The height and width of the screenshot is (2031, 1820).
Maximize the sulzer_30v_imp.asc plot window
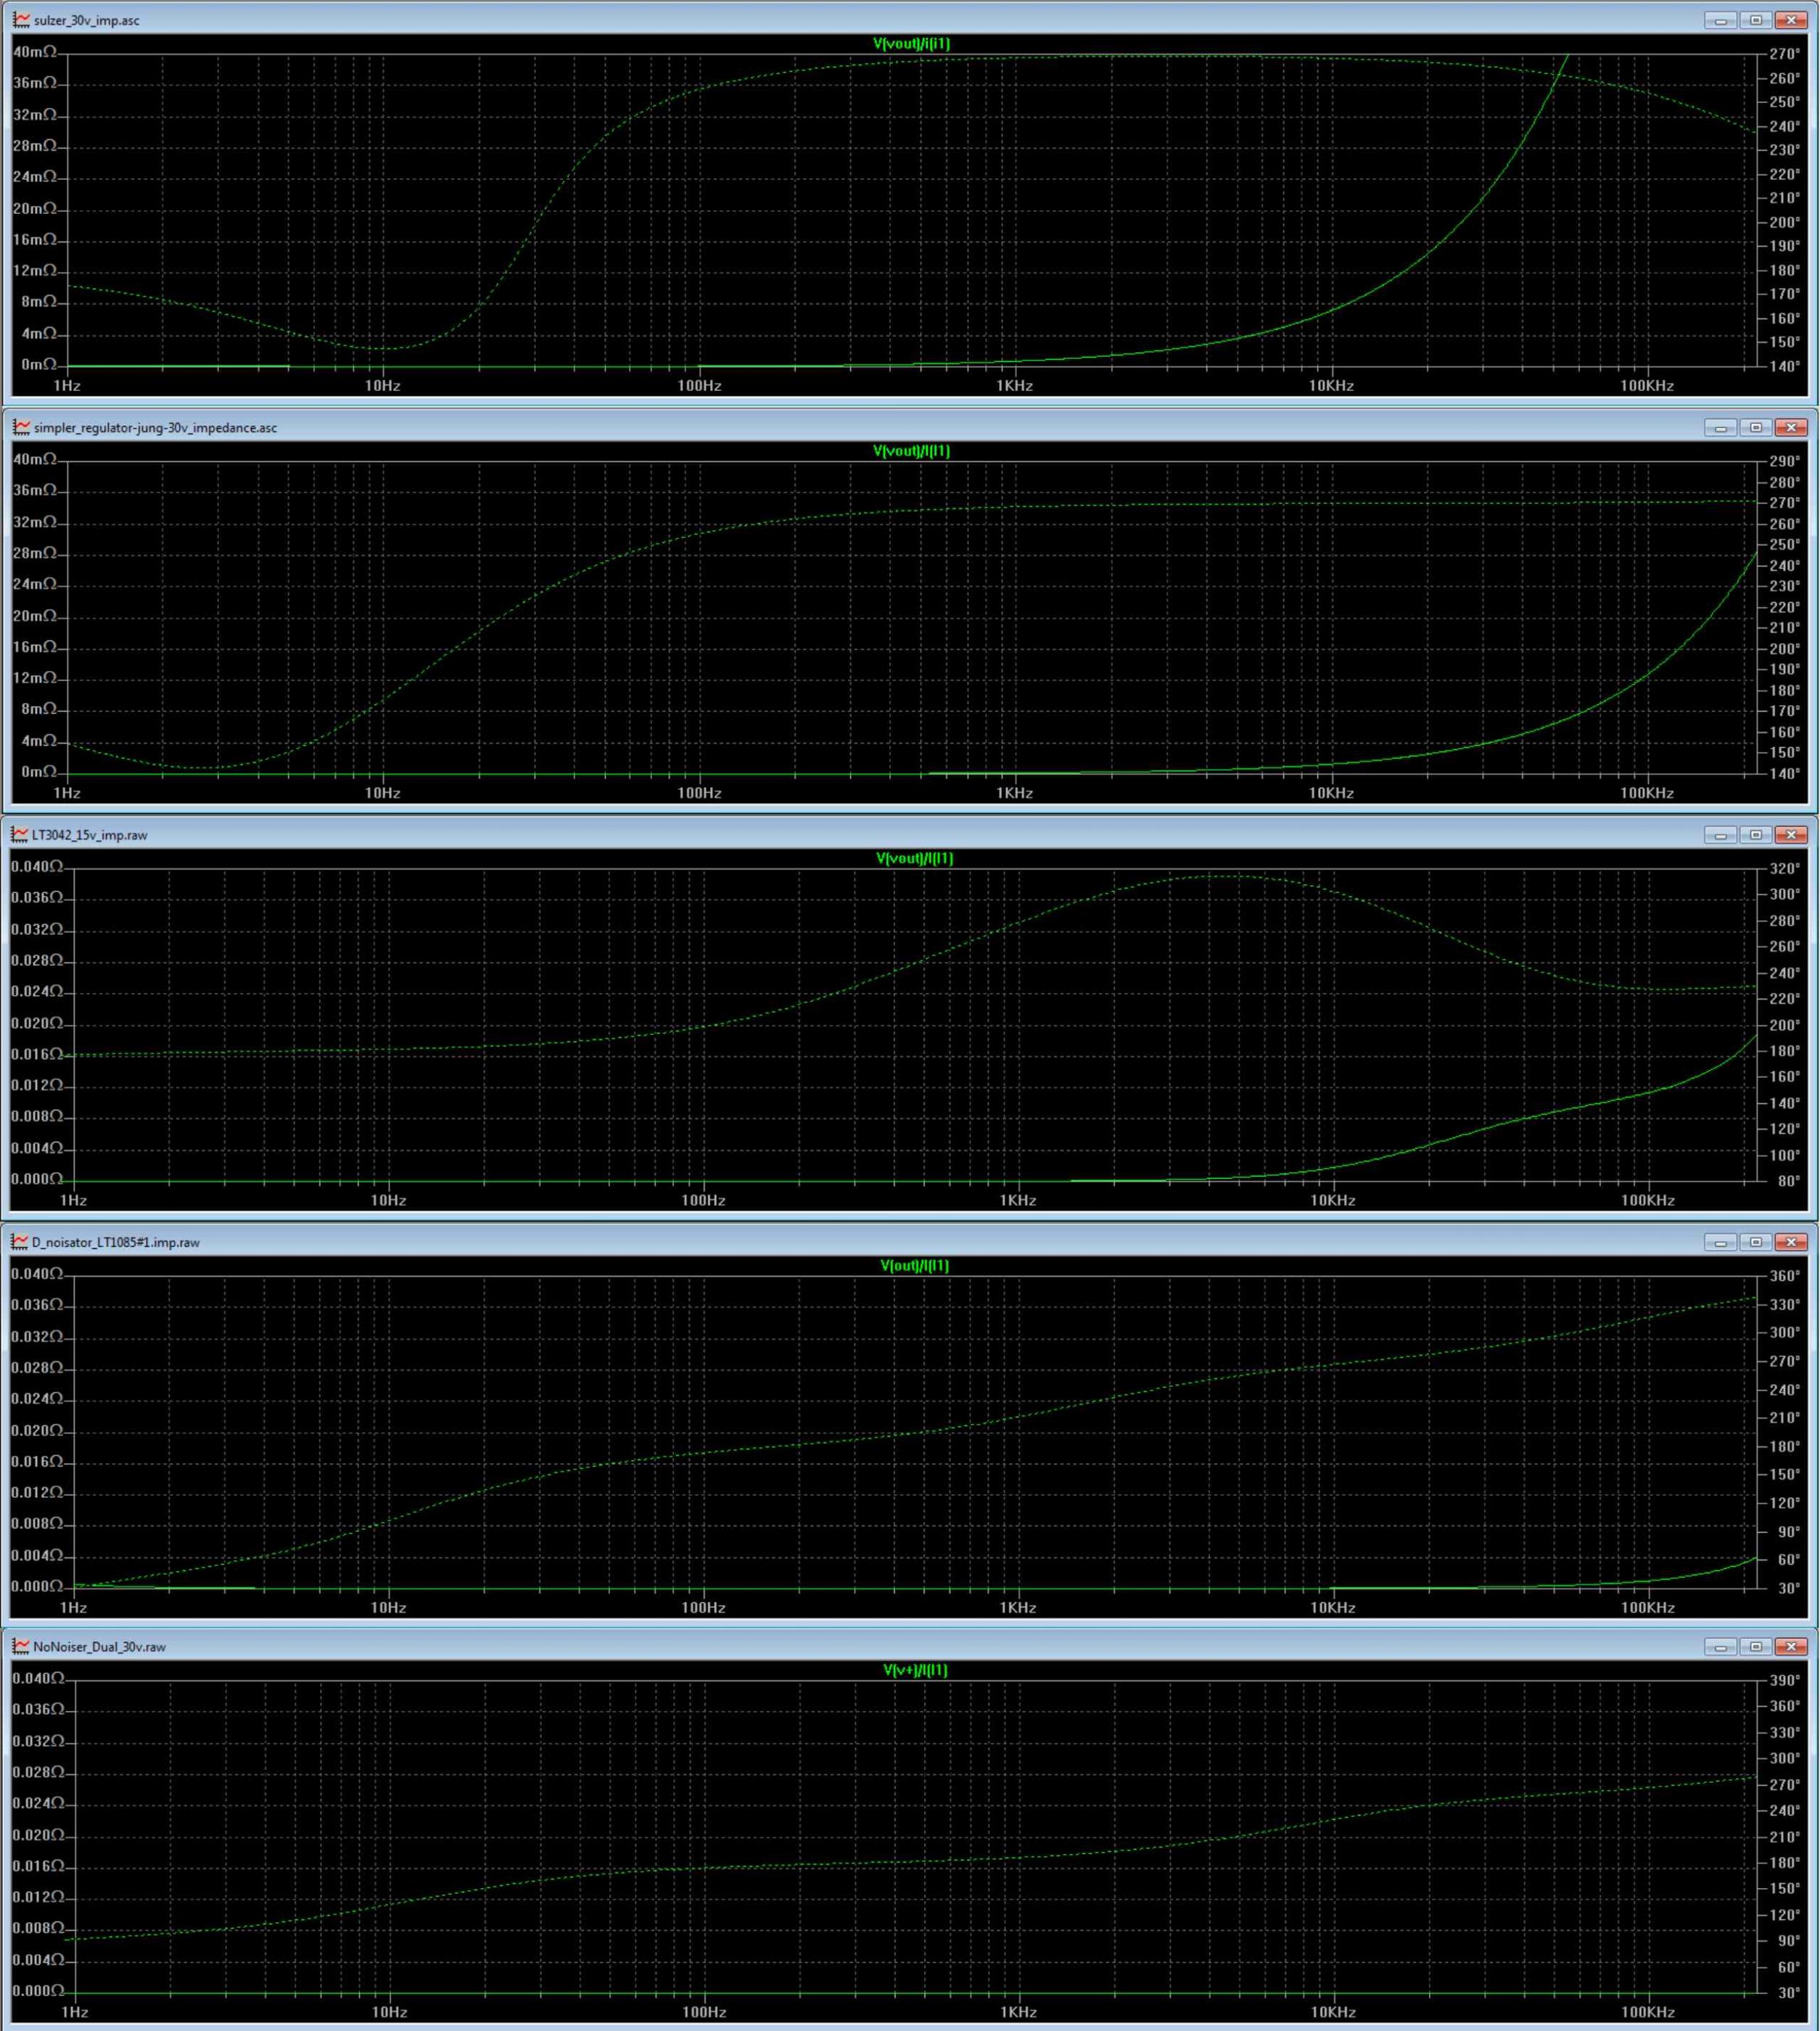[x=1755, y=20]
